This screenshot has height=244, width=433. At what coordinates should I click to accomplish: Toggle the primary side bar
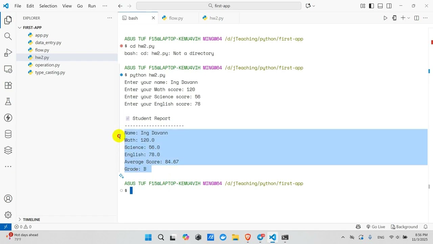point(371,6)
